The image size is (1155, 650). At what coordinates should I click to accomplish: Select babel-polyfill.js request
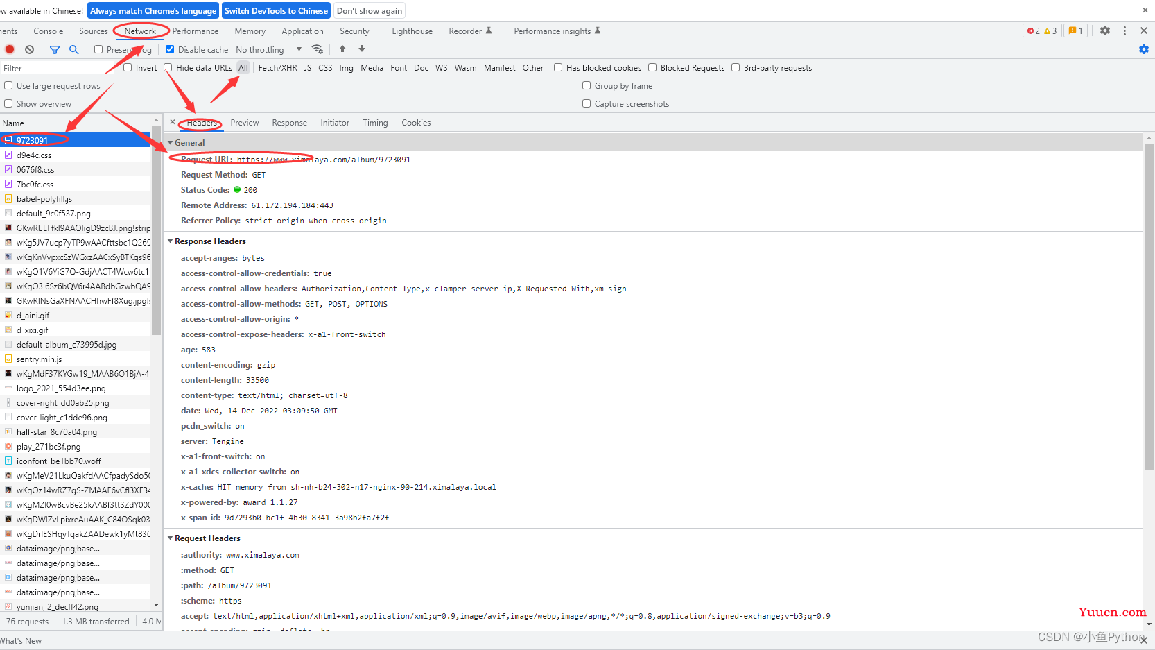click(75, 198)
